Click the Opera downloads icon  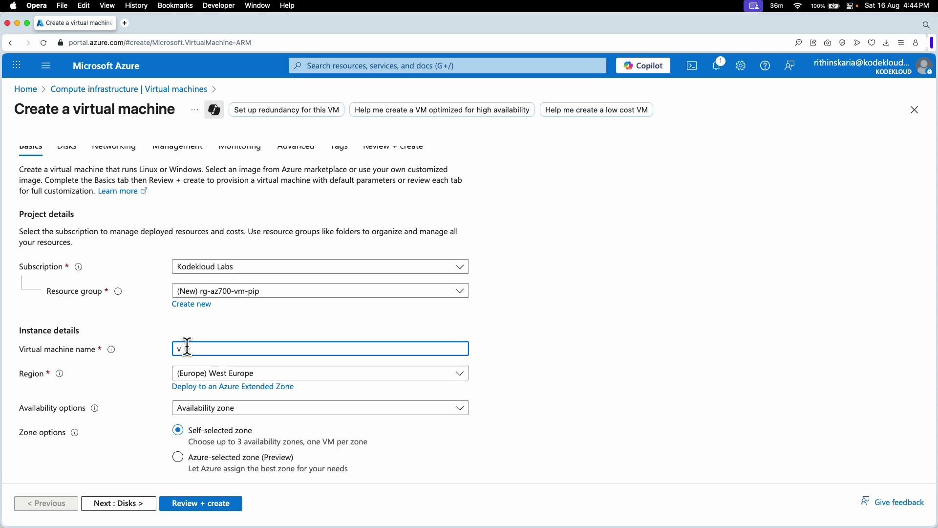886,43
